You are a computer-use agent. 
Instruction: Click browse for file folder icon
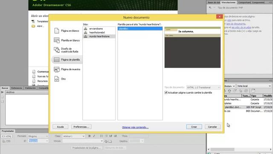[110, 141]
